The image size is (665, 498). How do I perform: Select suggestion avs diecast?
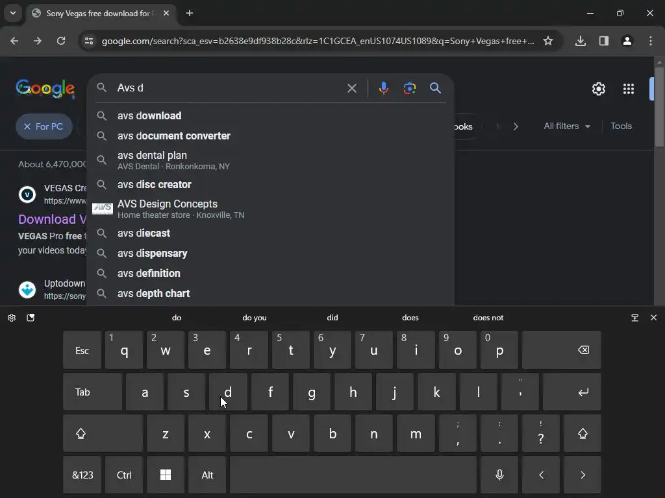[271, 233]
